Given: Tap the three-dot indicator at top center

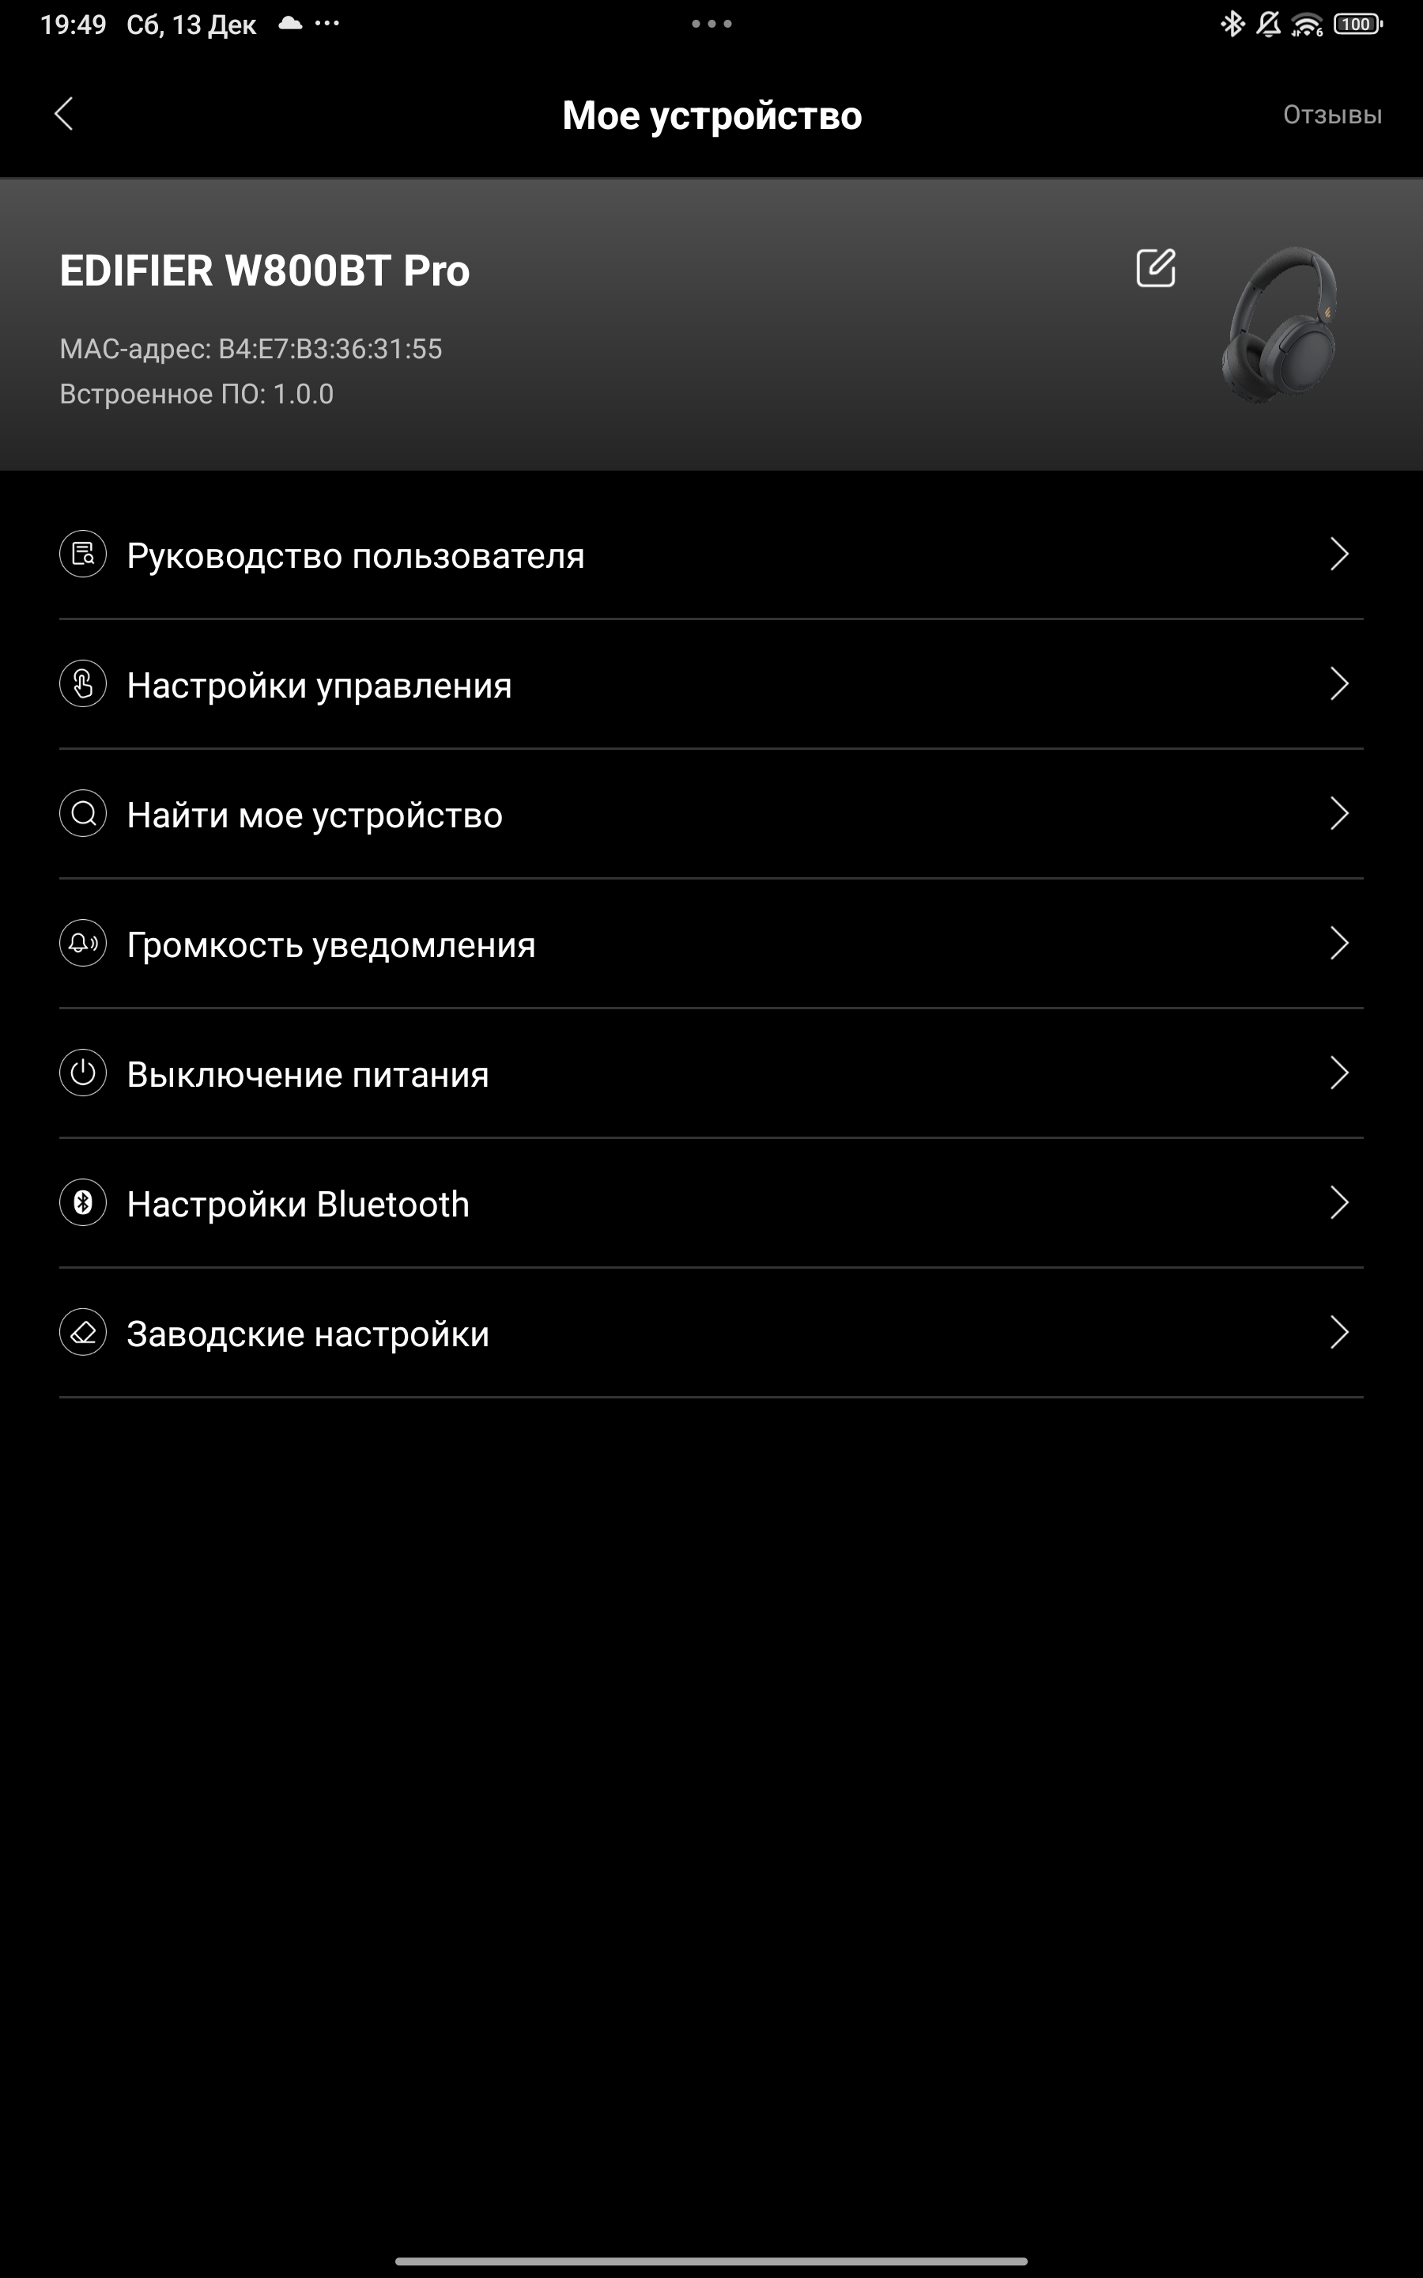Looking at the screenshot, I should coord(711,24).
